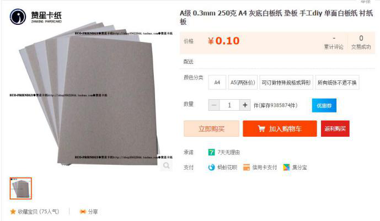Decrease quantity with the minus button
Image resolution: width=380 pixels, height=221 pixels.
214,105
